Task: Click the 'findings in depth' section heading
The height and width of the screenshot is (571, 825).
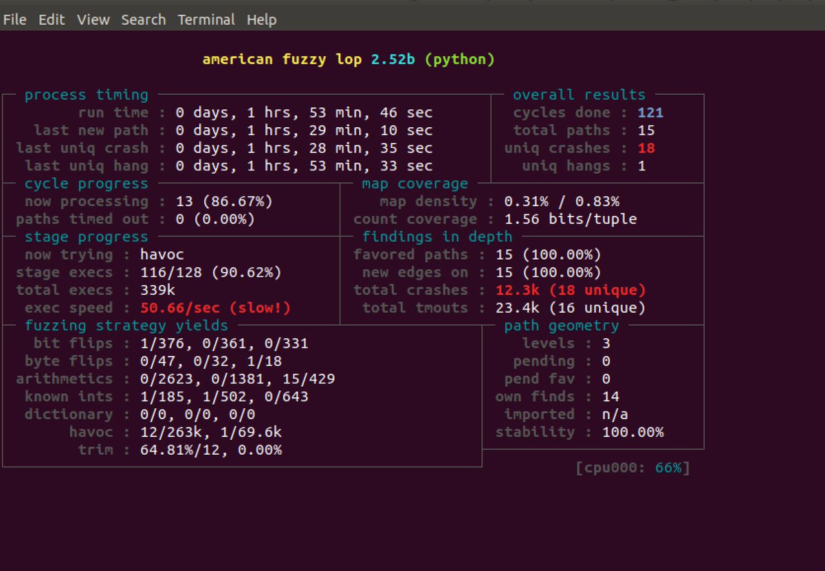Action: (437, 237)
